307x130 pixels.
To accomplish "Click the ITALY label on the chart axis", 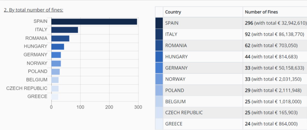I will [41, 30].
